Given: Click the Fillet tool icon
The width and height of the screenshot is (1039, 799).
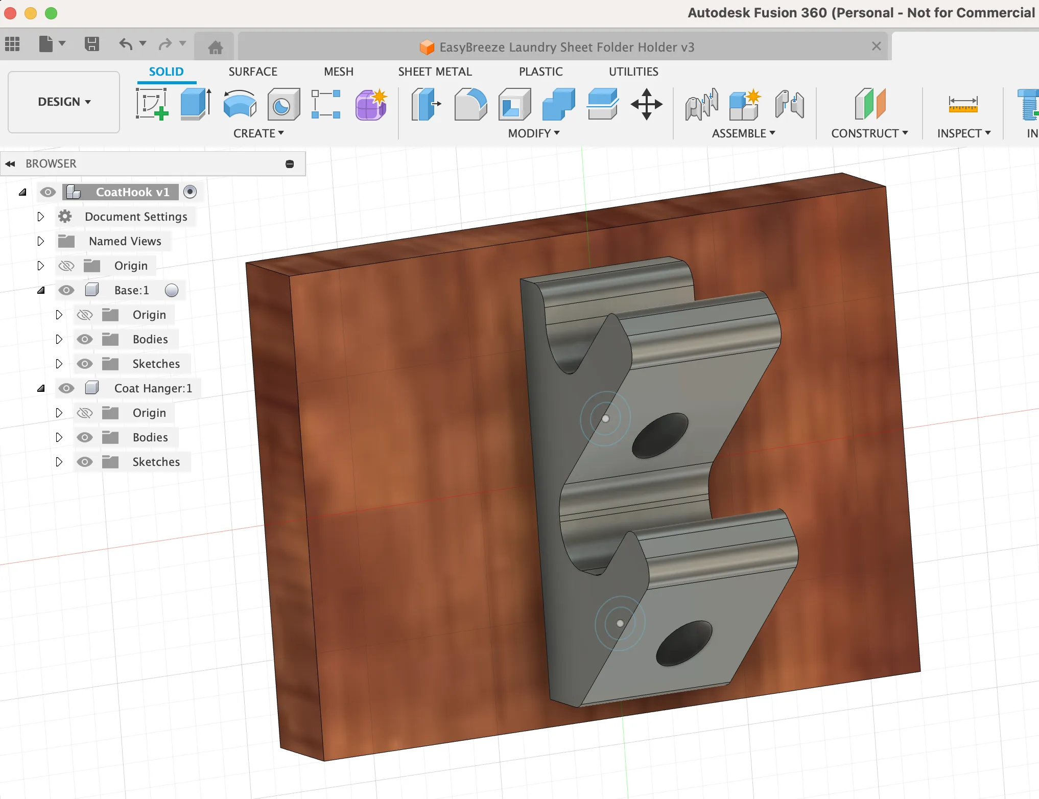Looking at the screenshot, I should pyautogui.click(x=470, y=104).
